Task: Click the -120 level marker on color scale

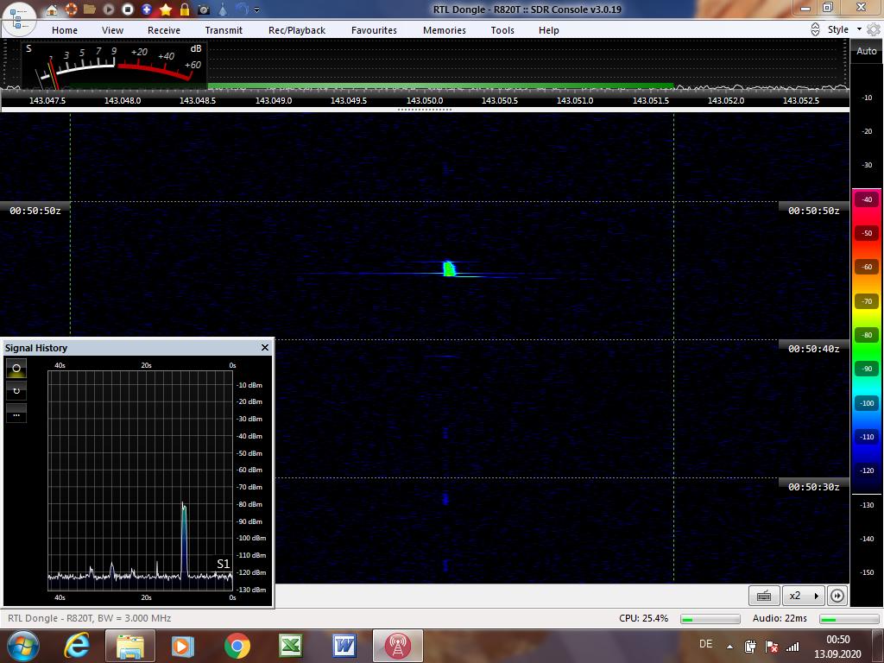Action: pos(867,470)
